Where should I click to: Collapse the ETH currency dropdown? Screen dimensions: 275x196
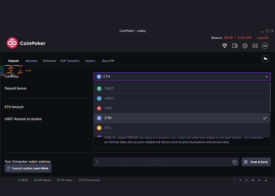[x=182, y=77]
